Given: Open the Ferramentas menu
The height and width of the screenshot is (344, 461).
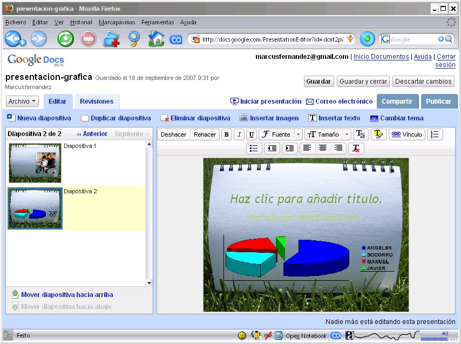Looking at the screenshot, I should click(158, 22).
